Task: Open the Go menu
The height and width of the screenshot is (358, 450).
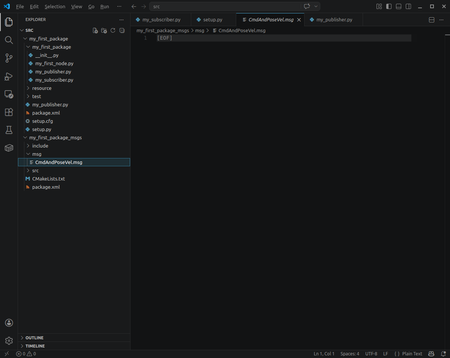Action: pyautogui.click(x=91, y=6)
